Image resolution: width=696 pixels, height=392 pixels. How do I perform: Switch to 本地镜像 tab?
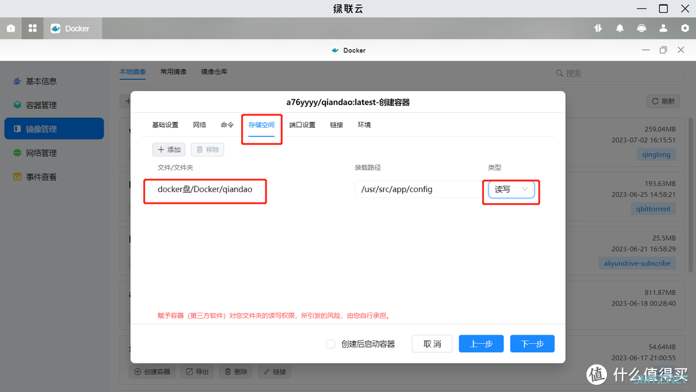pyautogui.click(x=132, y=72)
